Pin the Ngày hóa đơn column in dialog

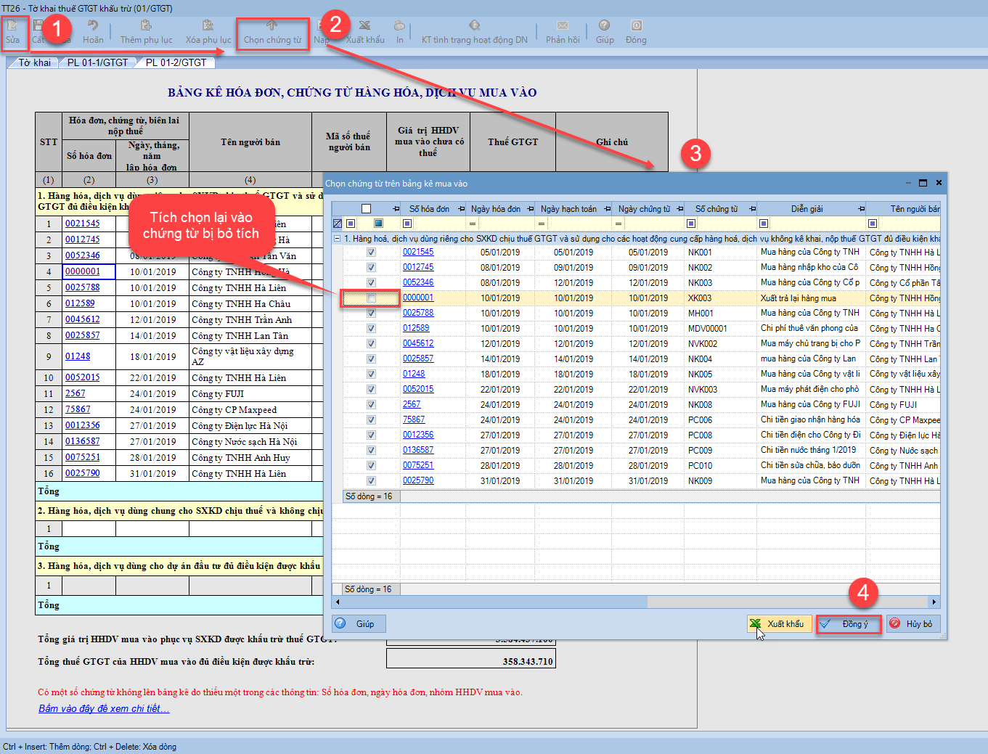[531, 209]
